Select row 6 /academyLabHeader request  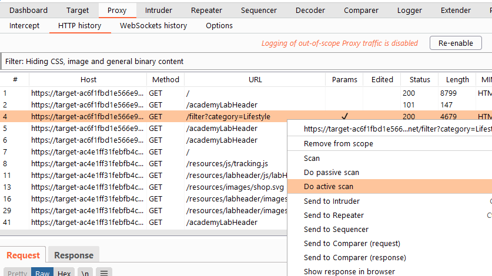[143, 140]
